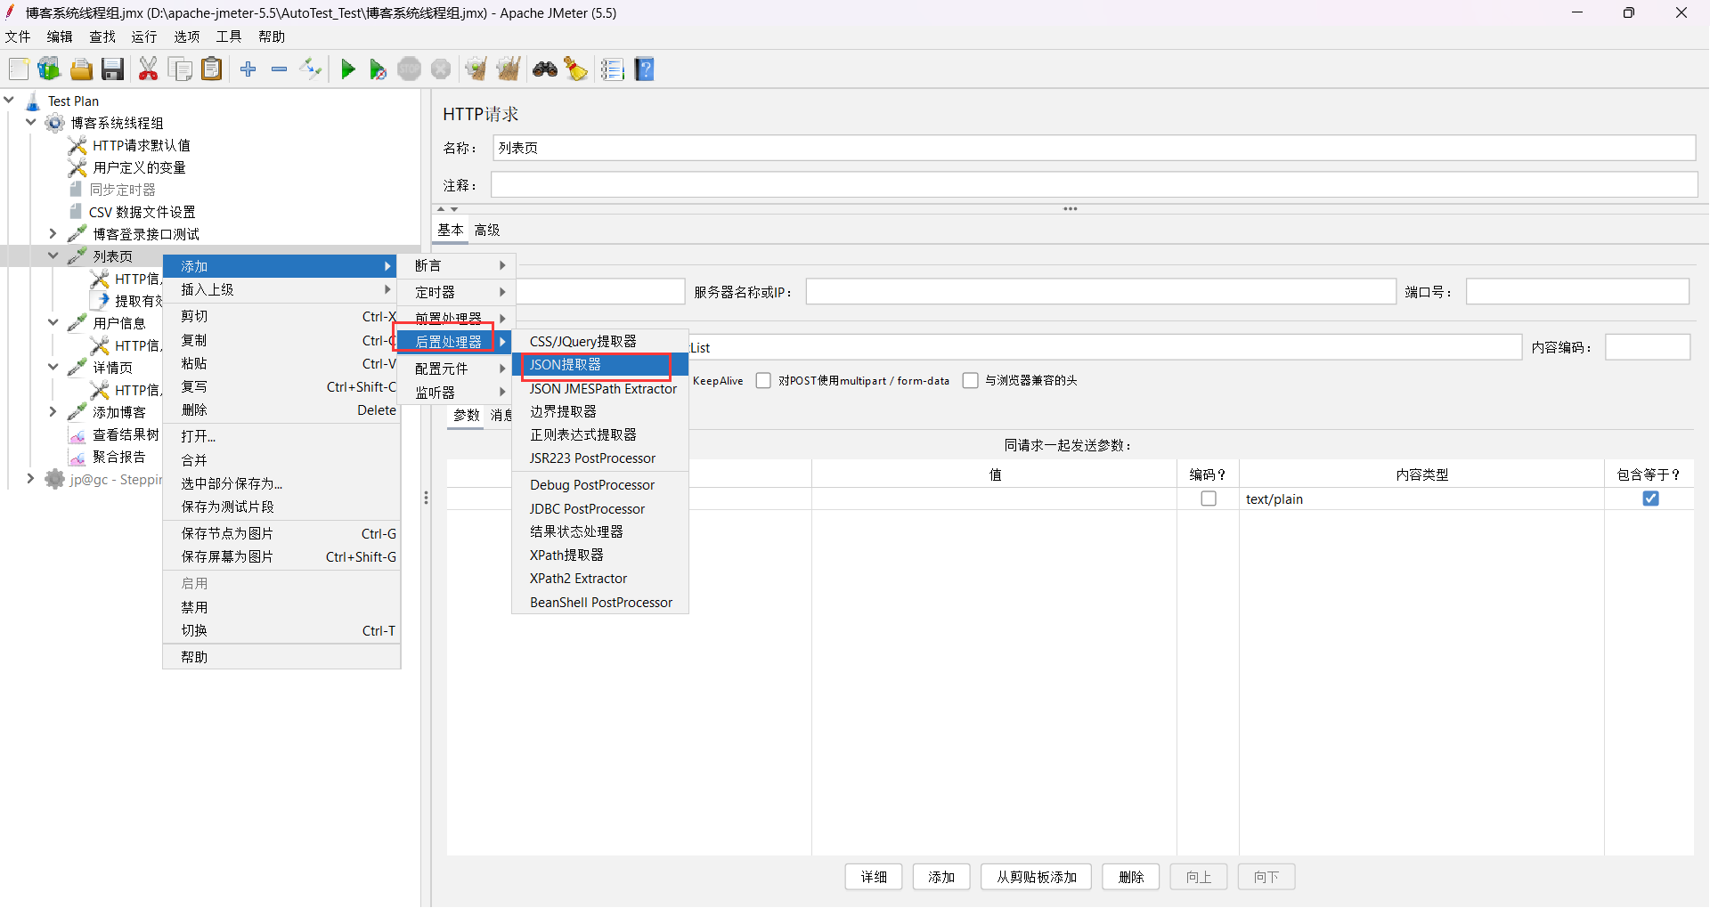Expand the jp@gc Stepping thread group node

[31, 479]
